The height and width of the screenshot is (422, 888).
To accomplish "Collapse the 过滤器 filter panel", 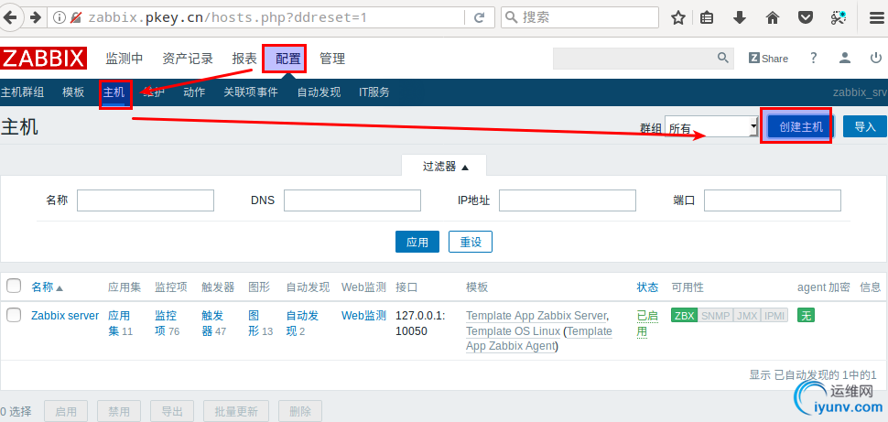I will tap(446, 167).
